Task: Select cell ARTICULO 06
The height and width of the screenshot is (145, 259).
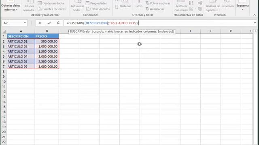Action: point(21,66)
